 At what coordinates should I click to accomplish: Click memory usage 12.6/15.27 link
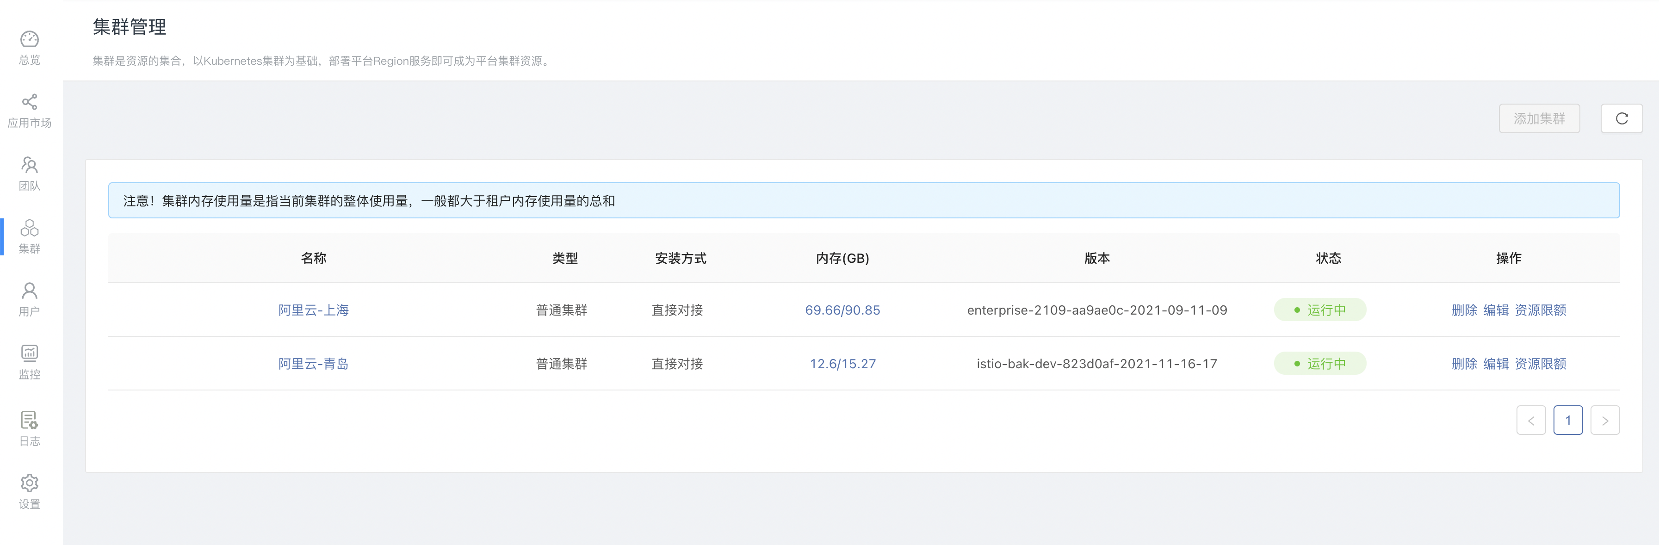[x=842, y=364]
